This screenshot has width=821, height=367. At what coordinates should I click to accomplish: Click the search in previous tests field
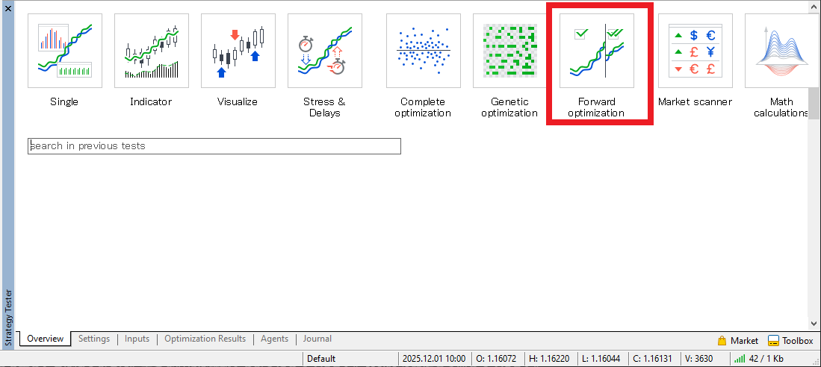214,146
